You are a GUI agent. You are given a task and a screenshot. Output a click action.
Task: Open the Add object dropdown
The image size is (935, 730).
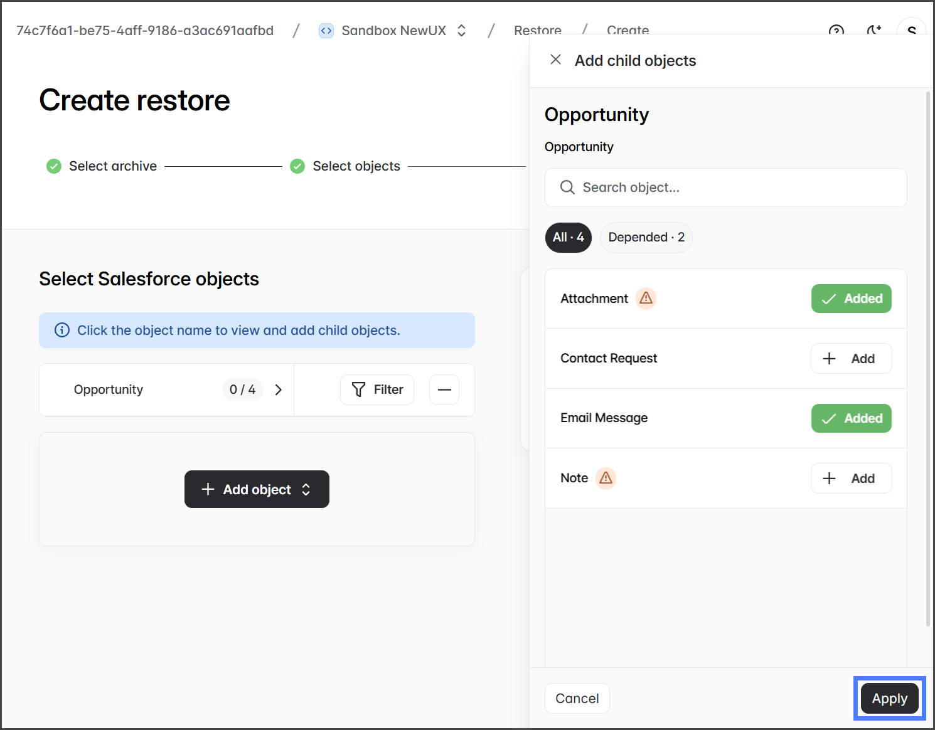pyautogui.click(x=257, y=489)
